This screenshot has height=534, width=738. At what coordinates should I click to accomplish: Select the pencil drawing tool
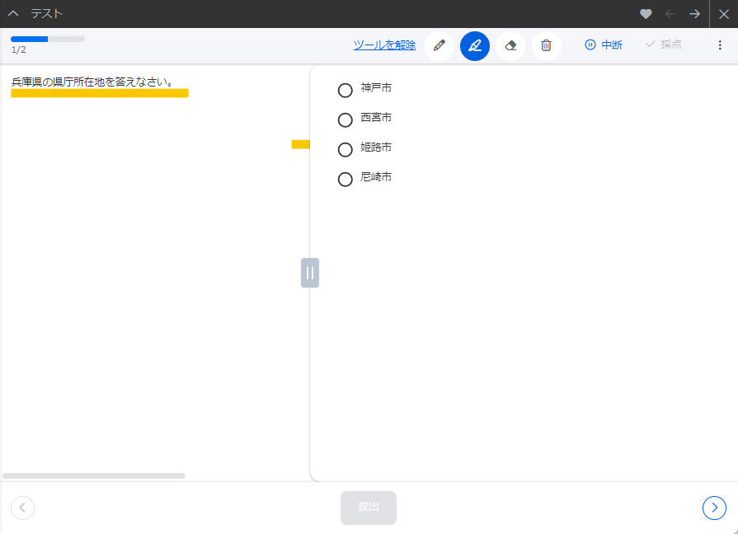tap(440, 45)
